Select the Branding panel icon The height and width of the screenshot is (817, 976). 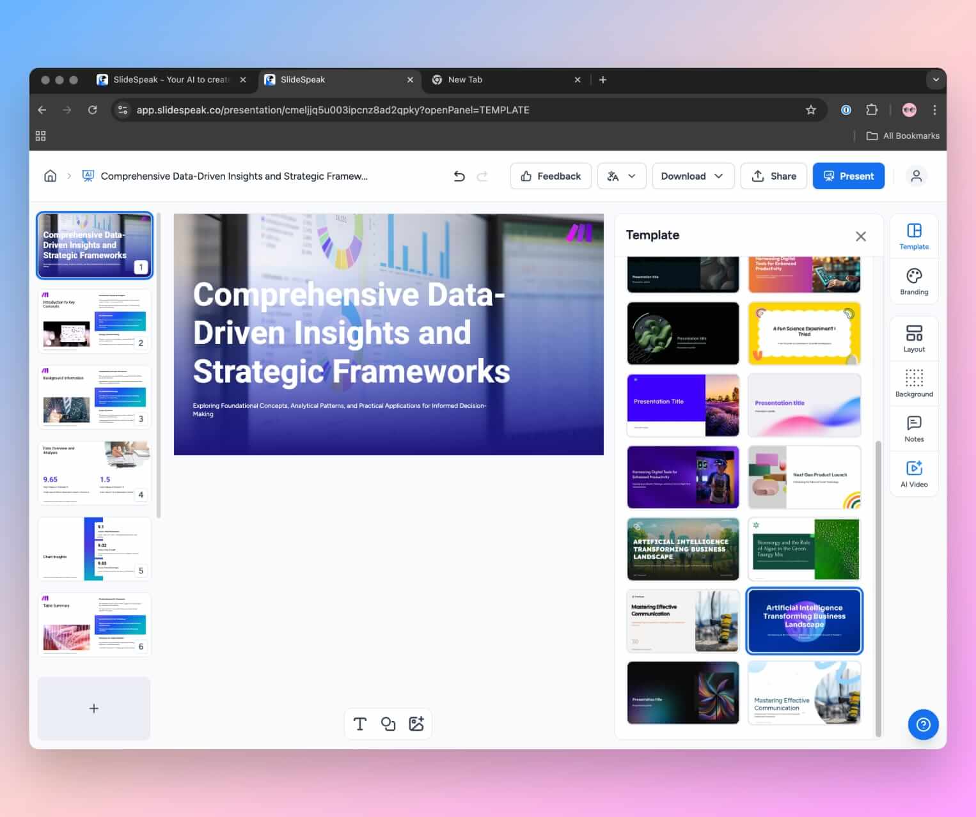(x=913, y=281)
